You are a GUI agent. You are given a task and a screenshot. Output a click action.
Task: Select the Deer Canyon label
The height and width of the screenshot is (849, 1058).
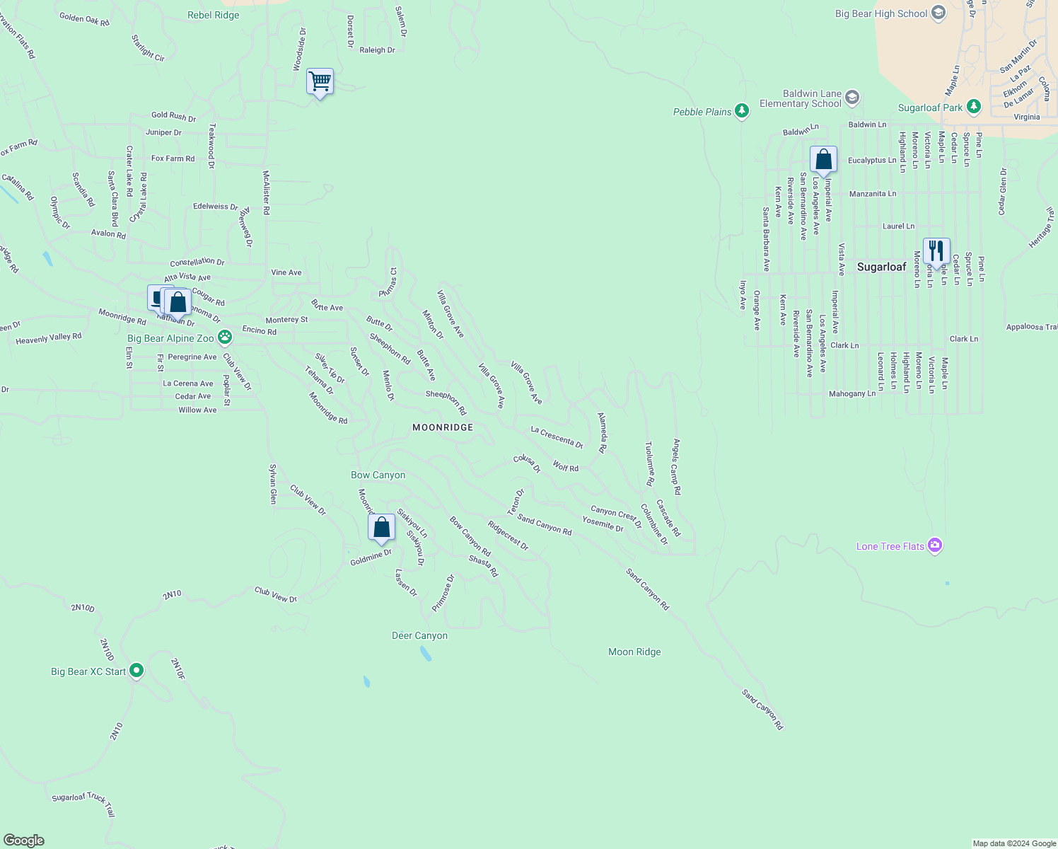[419, 635]
